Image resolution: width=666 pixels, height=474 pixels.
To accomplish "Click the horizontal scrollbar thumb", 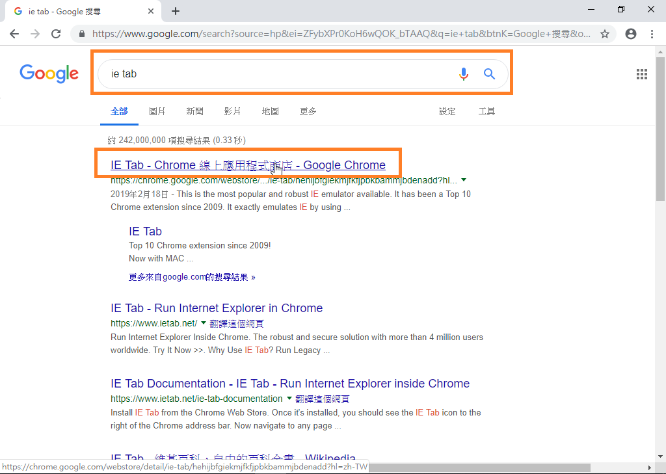I will (x=479, y=467).
